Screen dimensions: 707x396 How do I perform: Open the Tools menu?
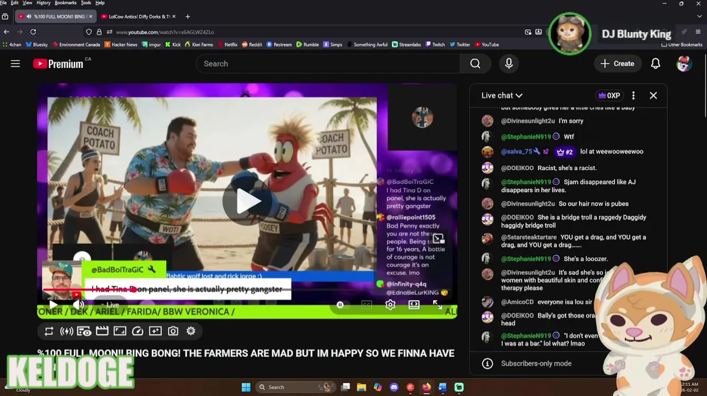[x=86, y=3]
